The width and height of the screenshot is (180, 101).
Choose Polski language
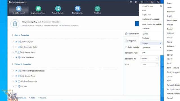169,81
